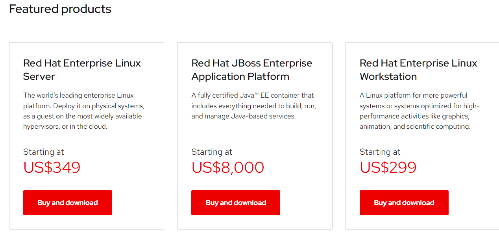The image size is (499, 235).
Task: Click the US$349 price
Action: pyautogui.click(x=52, y=168)
